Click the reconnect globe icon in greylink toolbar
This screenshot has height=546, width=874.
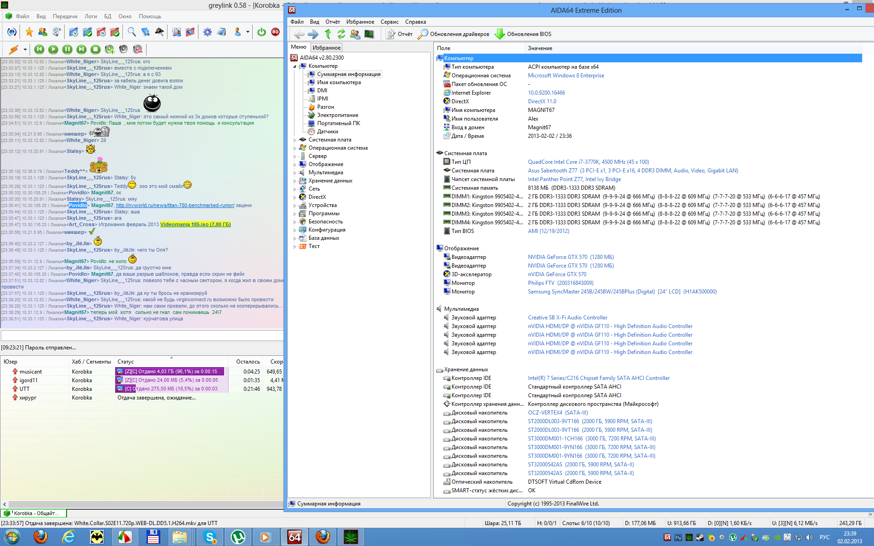pos(12,32)
